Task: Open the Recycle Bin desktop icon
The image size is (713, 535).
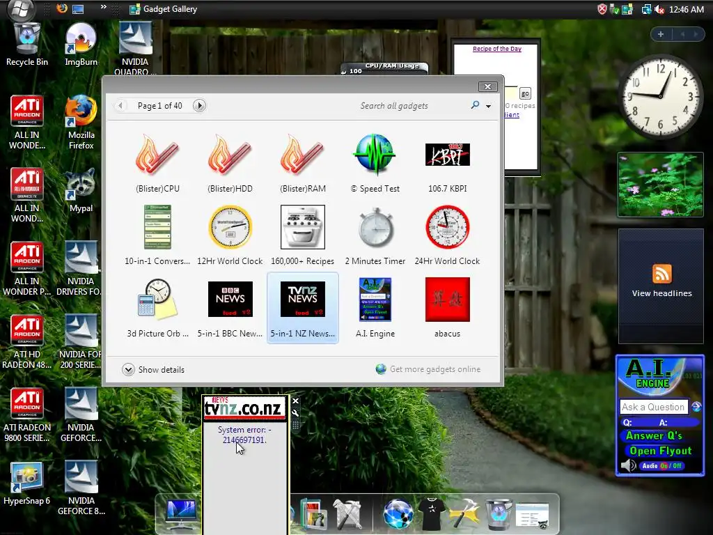Action: [x=27, y=45]
